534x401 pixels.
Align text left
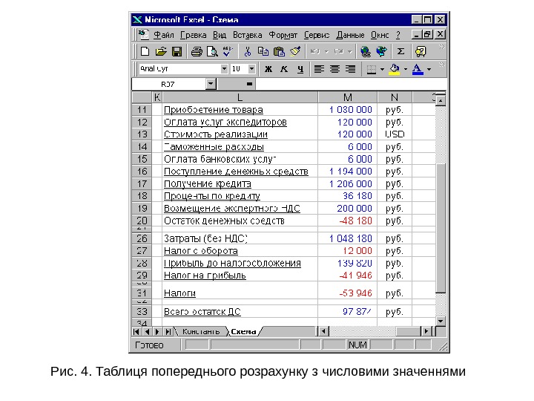(x=319, y=69)
